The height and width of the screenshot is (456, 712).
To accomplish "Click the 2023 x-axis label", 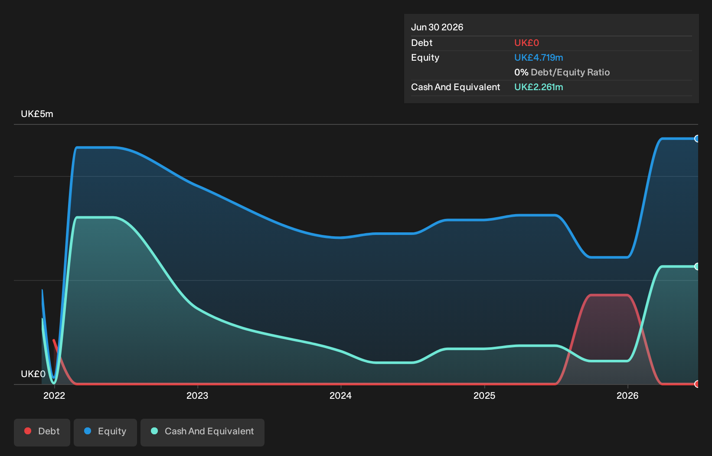I will [x=197, y=395].
